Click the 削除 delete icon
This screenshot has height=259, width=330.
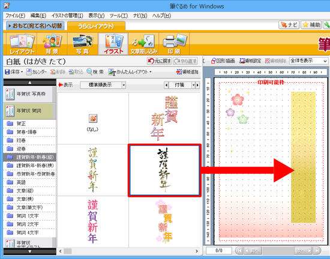point(58,72)
